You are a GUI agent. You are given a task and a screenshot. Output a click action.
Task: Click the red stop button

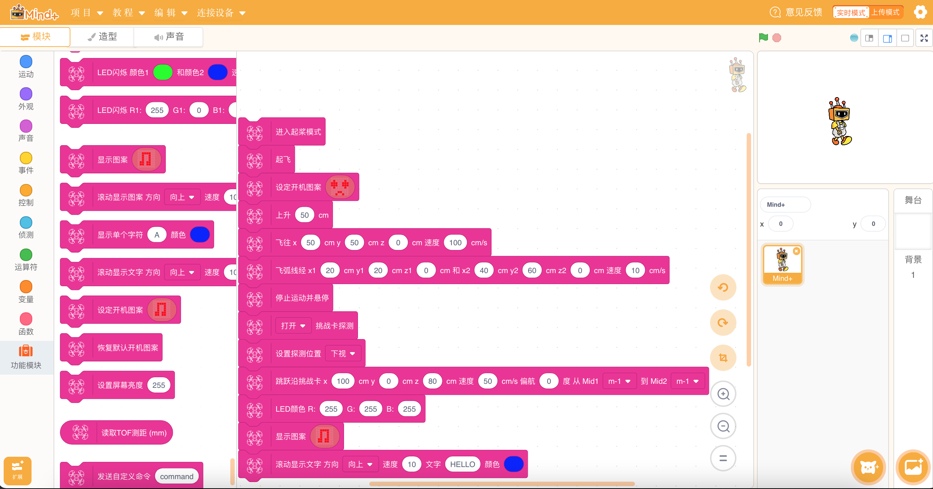tap(776, 38)
